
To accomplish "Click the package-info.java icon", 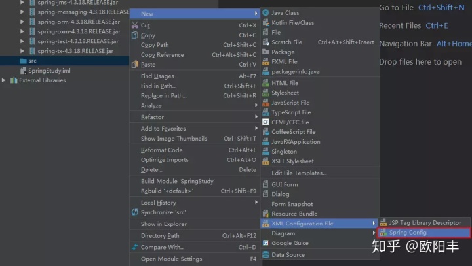I will click(x=265, y=71).
